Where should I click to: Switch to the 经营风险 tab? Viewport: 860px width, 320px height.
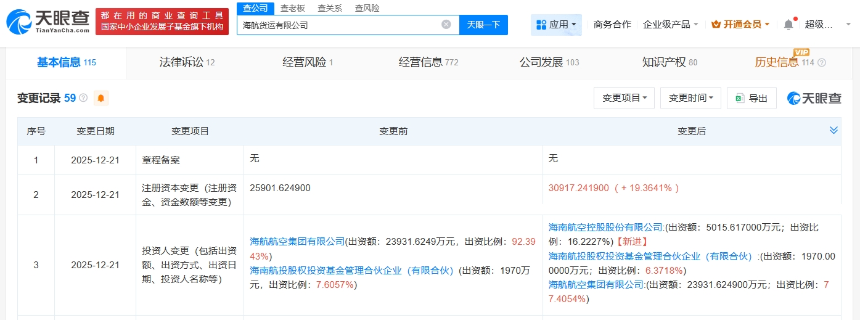(x=308, y=62)
